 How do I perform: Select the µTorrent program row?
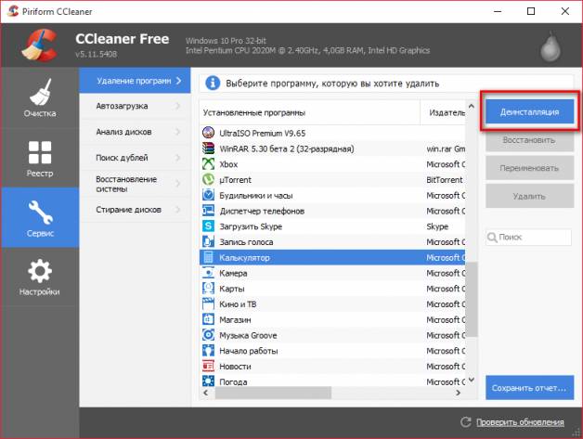click(x=332, y=179)
